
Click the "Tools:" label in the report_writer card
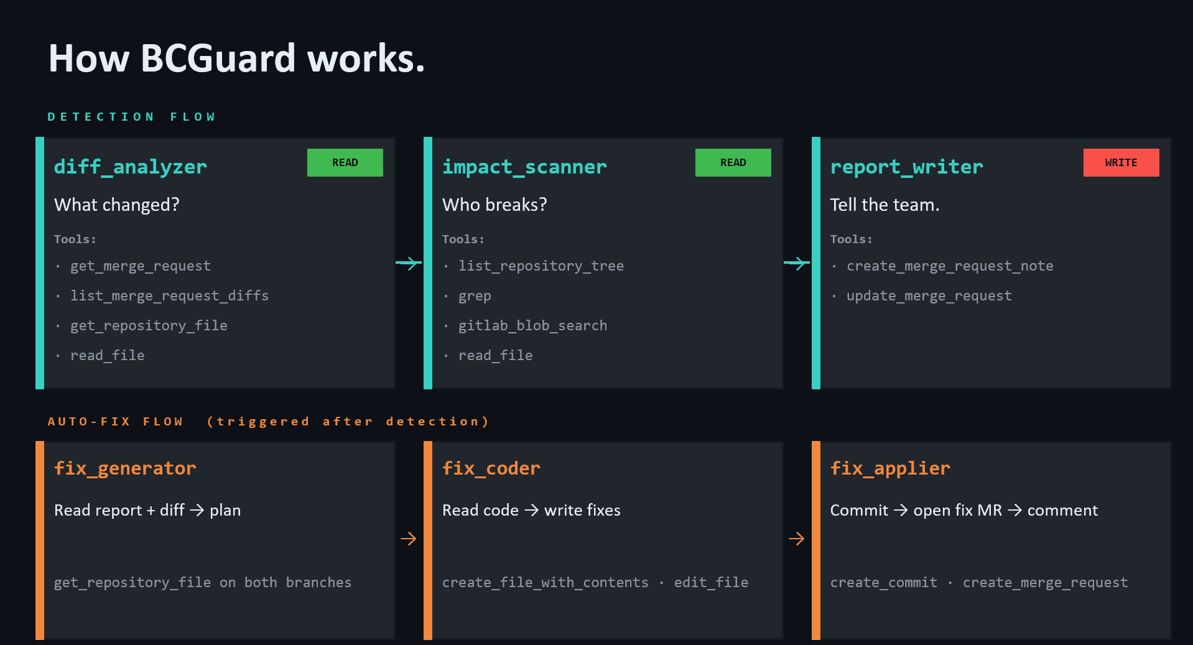tap(852, 239)
